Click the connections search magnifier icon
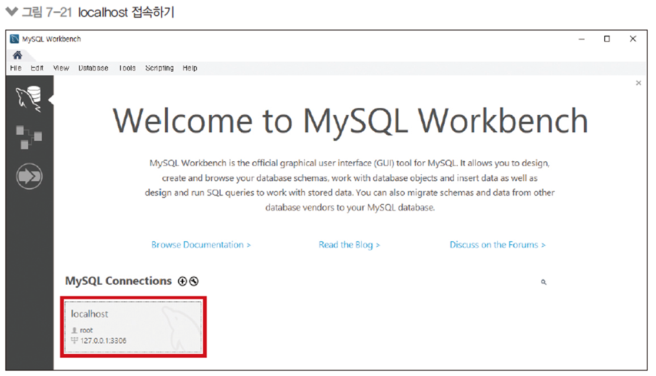This screenshot has height=376, width=656. coord(544,282)
